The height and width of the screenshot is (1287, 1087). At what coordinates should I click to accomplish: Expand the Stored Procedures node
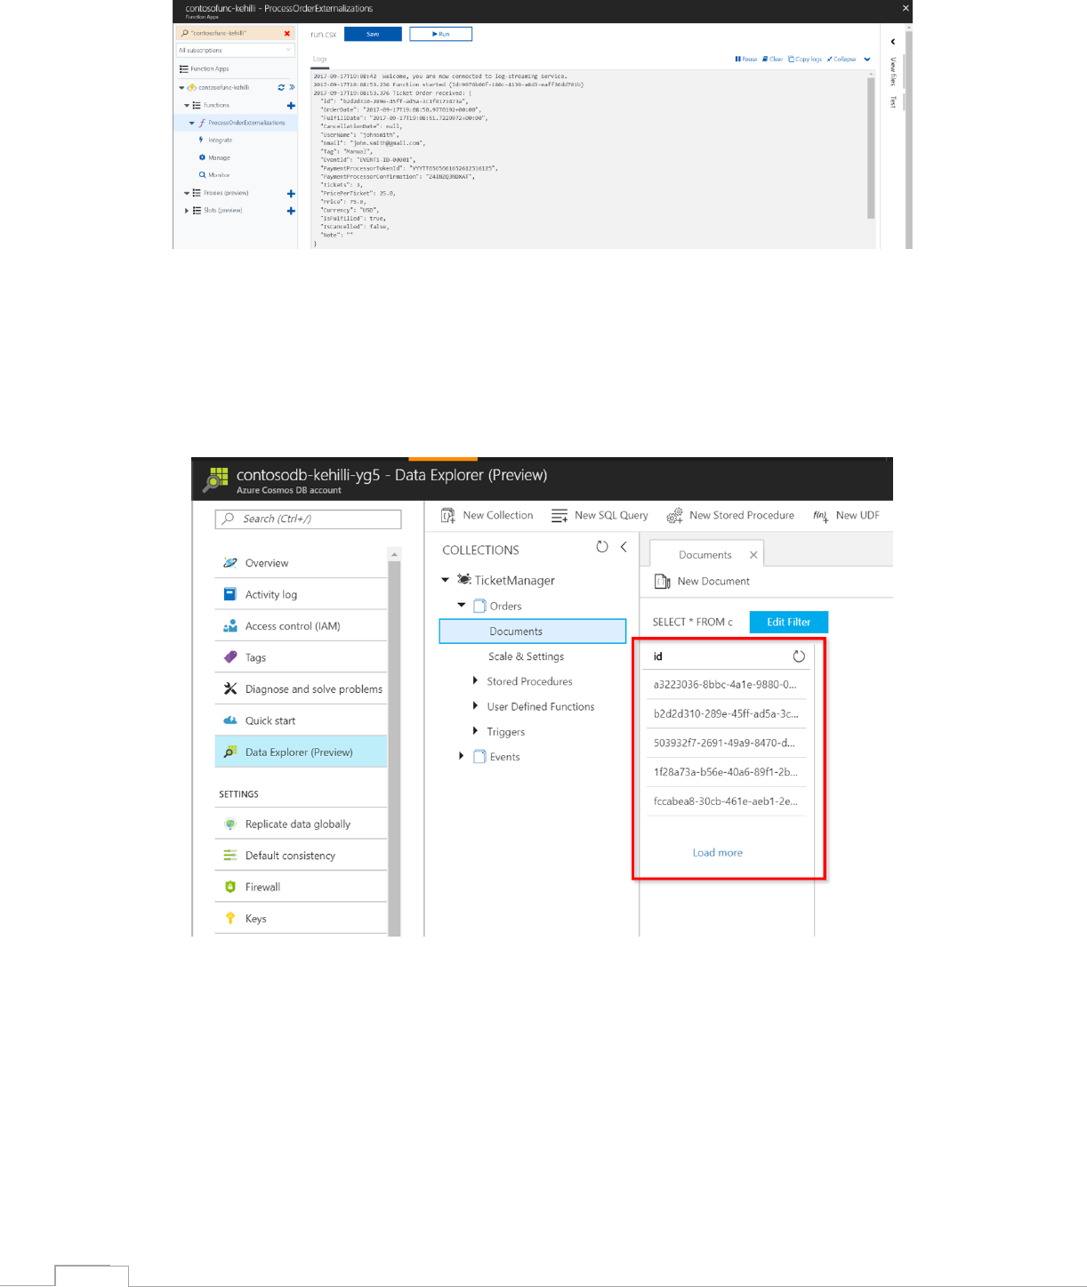475,680
